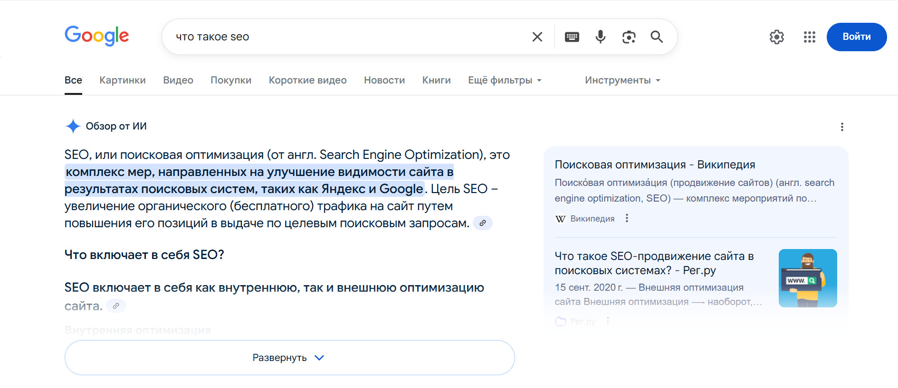Switch to the Покупки tab
Image resolution: width=898 pixels, height=388 pixels.
point(231,80)
